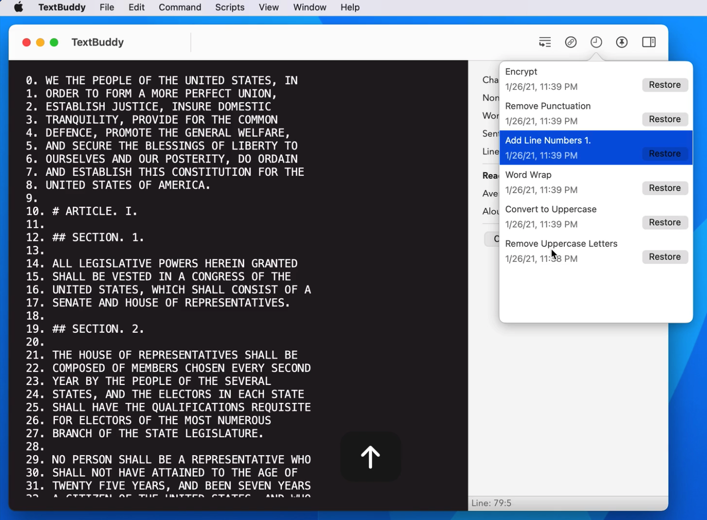Click the text transformation steps icon
This screenshot has height=520, width=707.
point(545,42)
